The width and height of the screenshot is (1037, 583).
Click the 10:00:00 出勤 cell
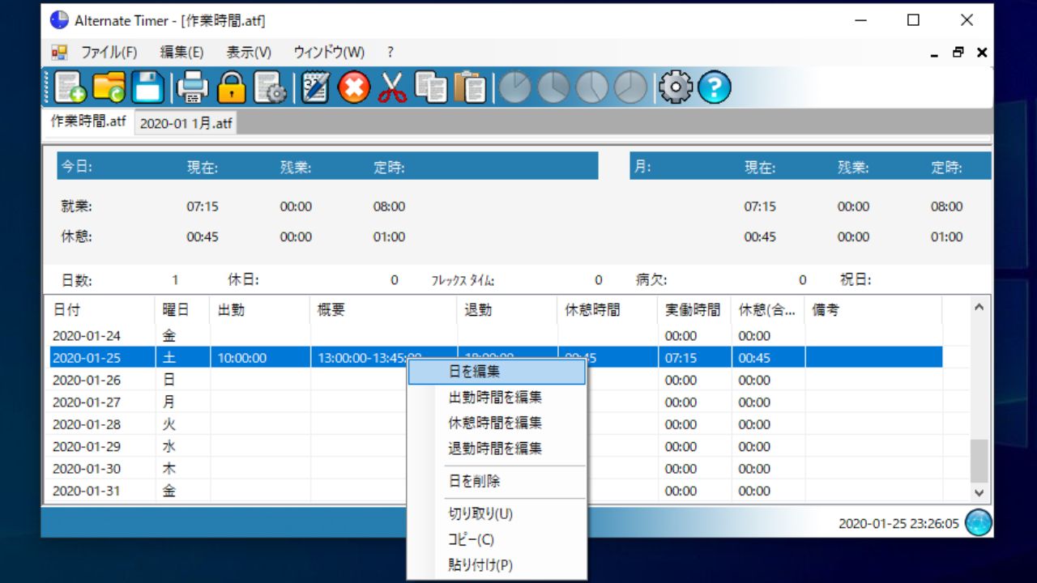pyautogui.click(x=260, y=357)
